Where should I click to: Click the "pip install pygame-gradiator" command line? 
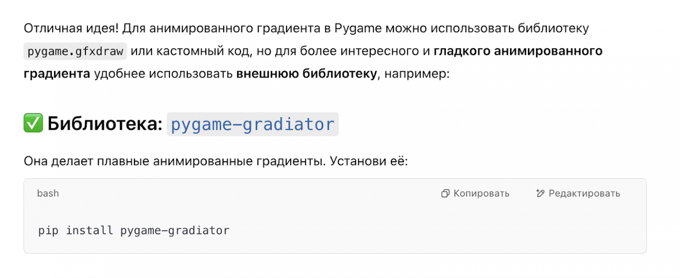pyautogui.click(x=132, y=230)
